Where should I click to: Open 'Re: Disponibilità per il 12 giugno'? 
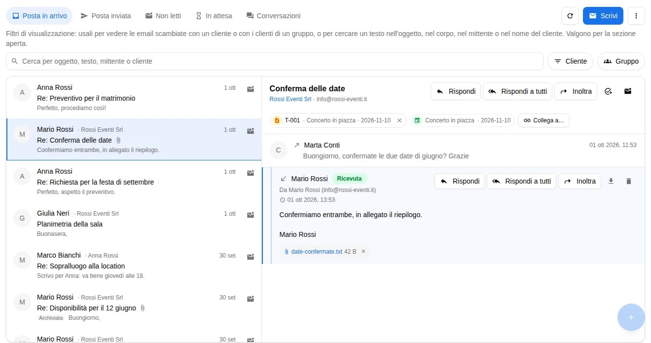[x=134, y=307]
